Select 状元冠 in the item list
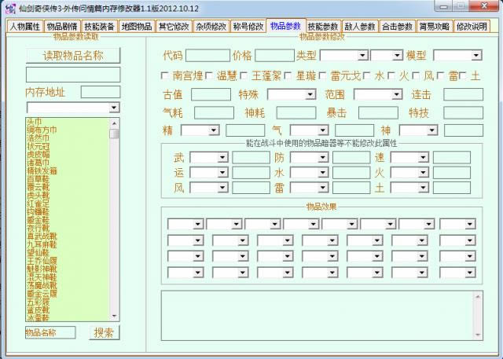This screenshot has height=359, width=503. coord(39,146)
